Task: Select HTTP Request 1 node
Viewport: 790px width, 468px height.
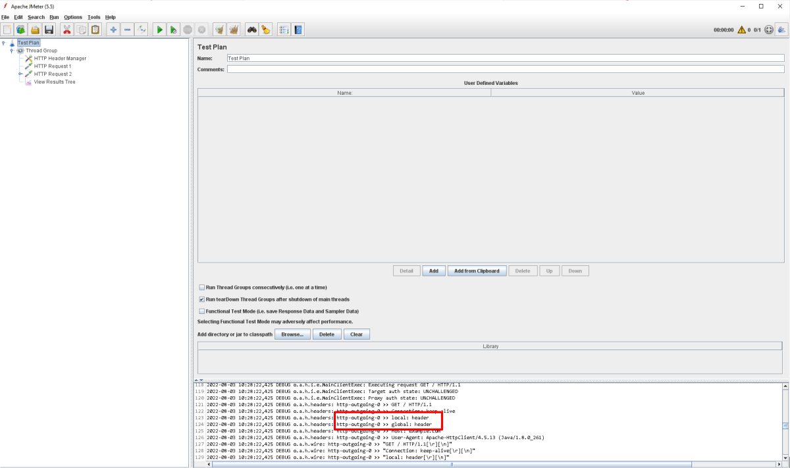Action: [x=53, y=66]
